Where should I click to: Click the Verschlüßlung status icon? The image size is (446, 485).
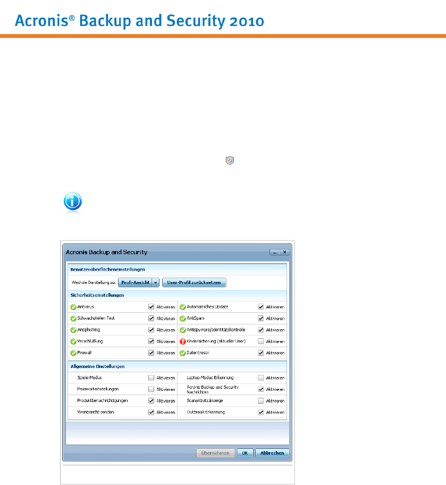[x=73, y=341]
